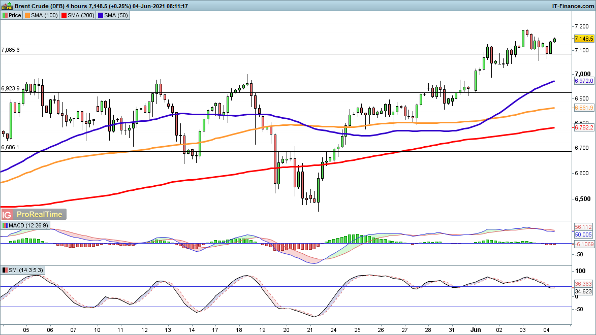This screenshot has width=596, height=335.
Task: Click the orange 6,861.9 SMA value tag
Action: coord(584,108)
